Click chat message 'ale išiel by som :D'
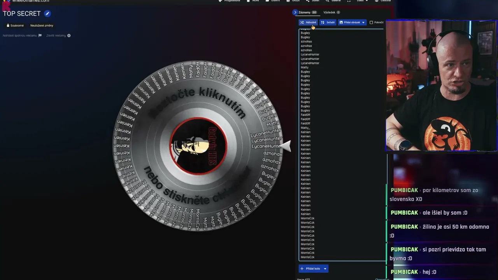The width and height of the screenshot is (498, 280). [x=429, y=213]
